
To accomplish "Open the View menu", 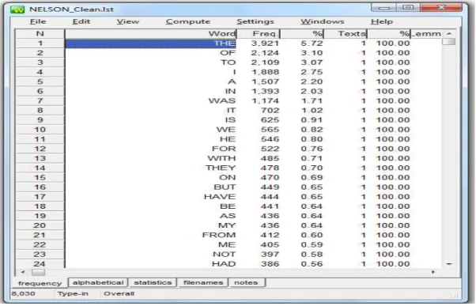I will (x=128, y=21).
